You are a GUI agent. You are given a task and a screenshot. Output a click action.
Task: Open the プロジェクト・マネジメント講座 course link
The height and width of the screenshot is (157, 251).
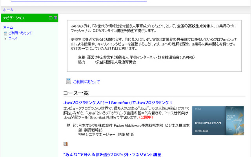click(112, 155)
